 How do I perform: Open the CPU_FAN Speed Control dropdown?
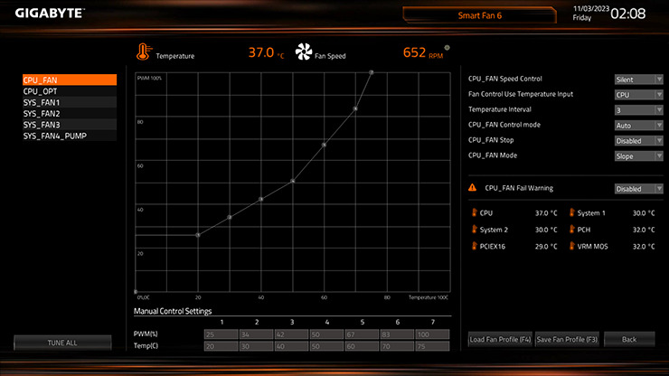click(x=638, y=80)
